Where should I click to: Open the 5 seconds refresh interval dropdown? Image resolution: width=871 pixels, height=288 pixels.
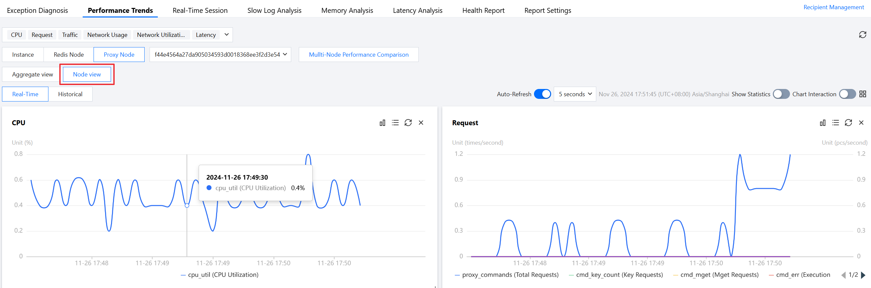pyautogui.click(x=575, y=94)
